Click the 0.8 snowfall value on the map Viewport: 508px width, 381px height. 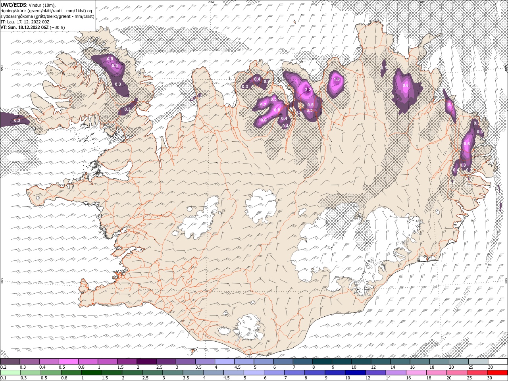[277, 110]
